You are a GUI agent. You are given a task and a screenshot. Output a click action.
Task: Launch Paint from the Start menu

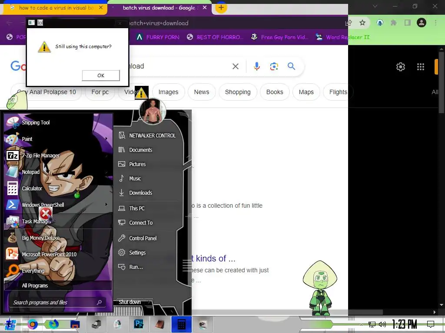pos(58,139)
